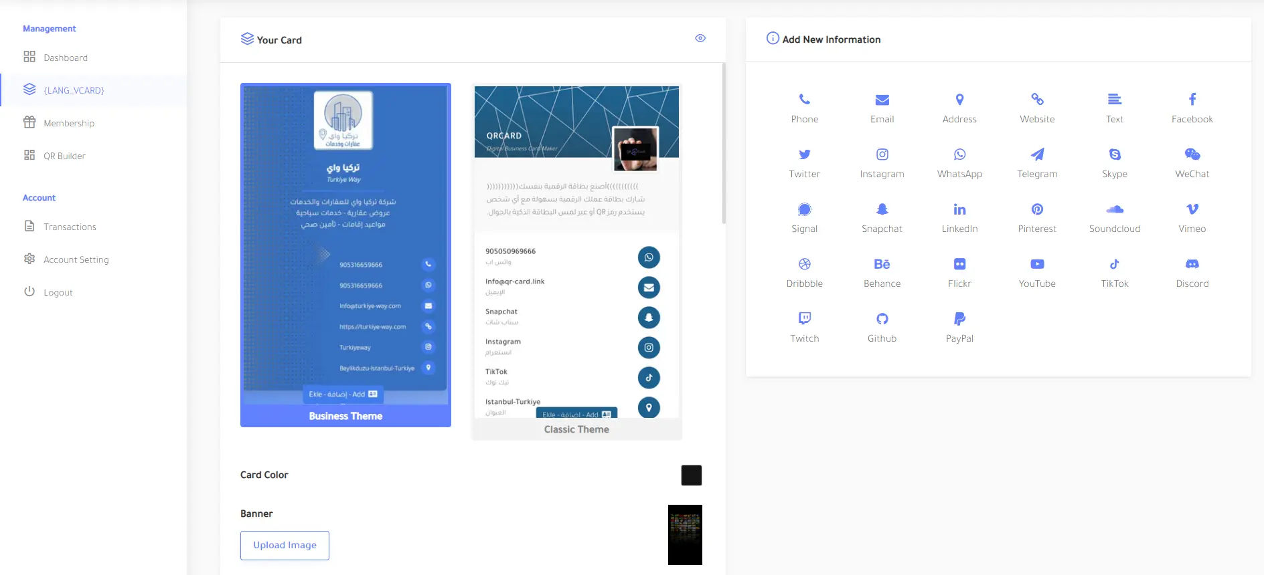The height and width of the screenshot is (575, 1264).
Task: Click email icon in Classic Theme preview
Action: tap(649, 287)
